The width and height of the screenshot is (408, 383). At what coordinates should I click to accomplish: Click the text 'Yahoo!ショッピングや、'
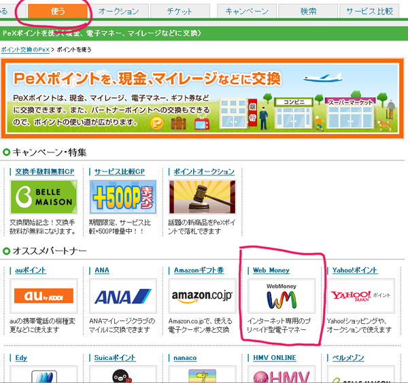[x=357, y=321]
